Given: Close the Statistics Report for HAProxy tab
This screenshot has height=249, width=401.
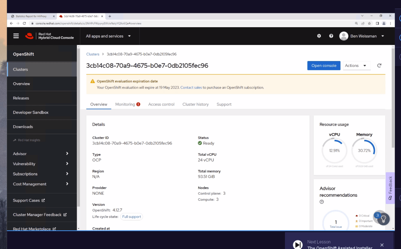Looking at the screenshot, I should coord(54,16).
